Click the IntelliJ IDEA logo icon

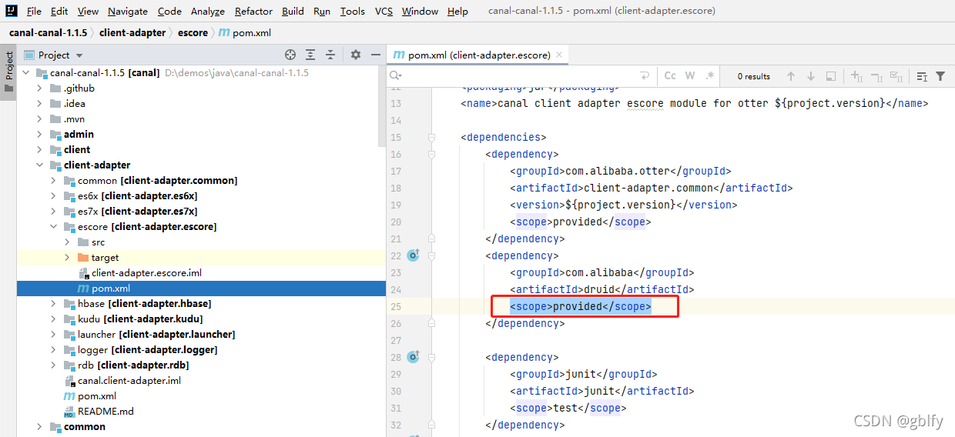pyautogui.click(x=11, y=11)
